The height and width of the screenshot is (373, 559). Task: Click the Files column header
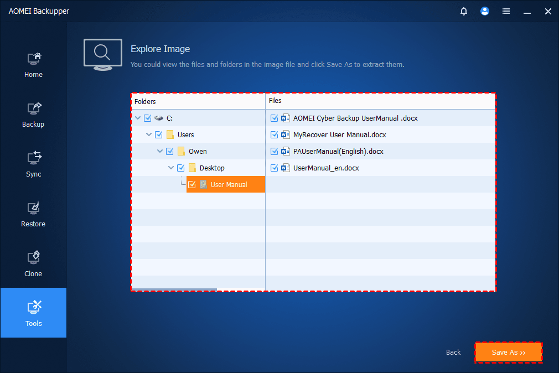tap(380, 101)
